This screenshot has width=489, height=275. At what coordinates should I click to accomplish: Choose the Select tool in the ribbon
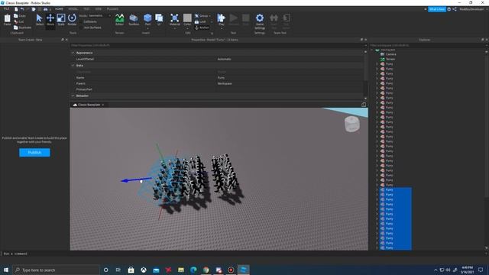tap(39, 20)
